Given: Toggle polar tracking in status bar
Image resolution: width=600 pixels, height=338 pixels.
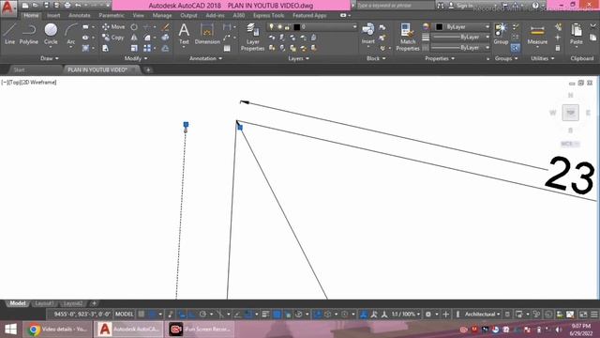Looking at the screenshot, I should pos(202,315).
